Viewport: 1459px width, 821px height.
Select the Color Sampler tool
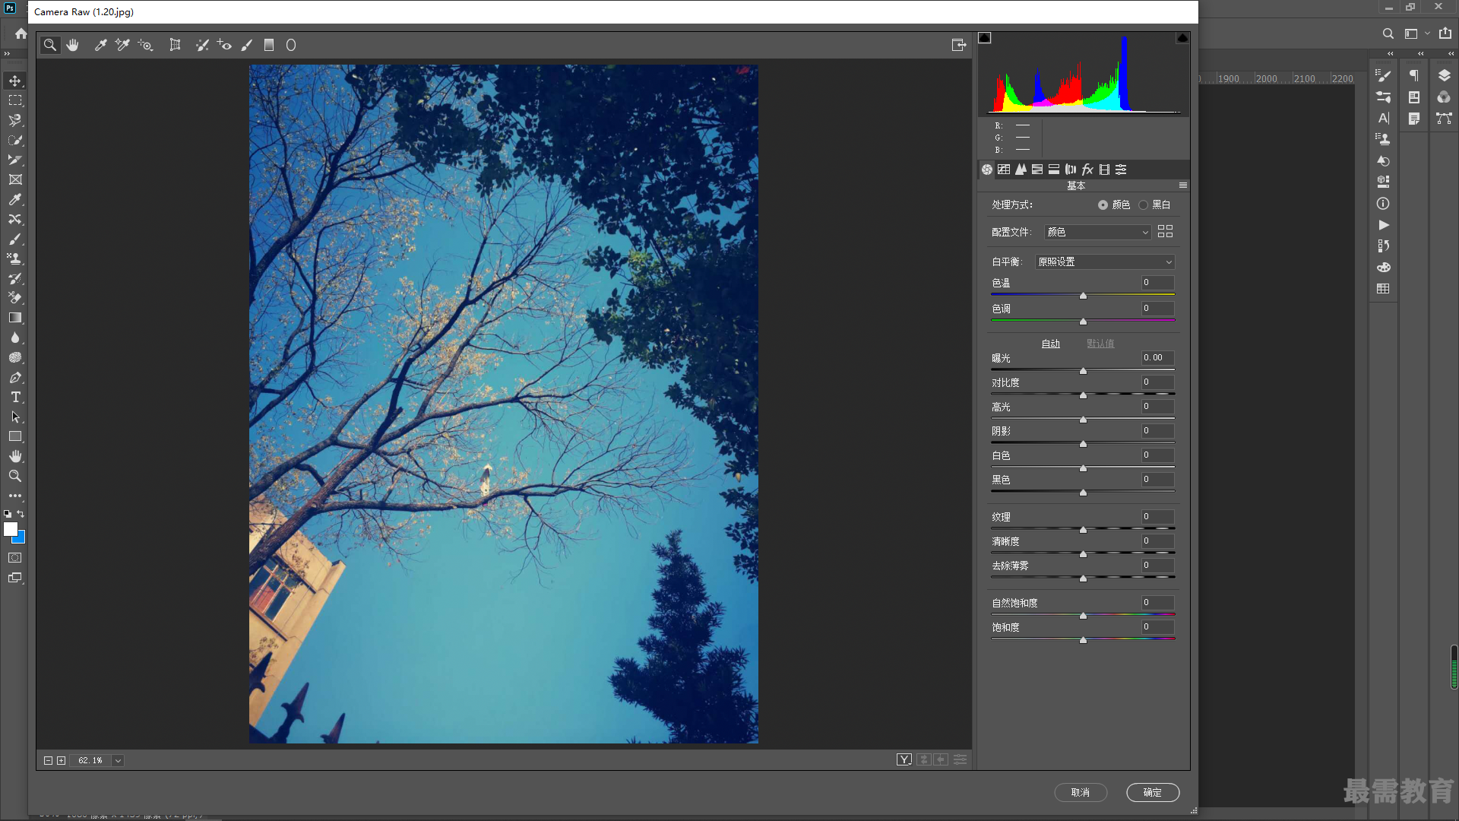click(122, 46)
